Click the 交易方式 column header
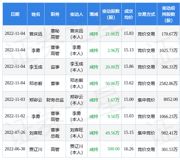 pyautogui.click(x=146, y=14)
